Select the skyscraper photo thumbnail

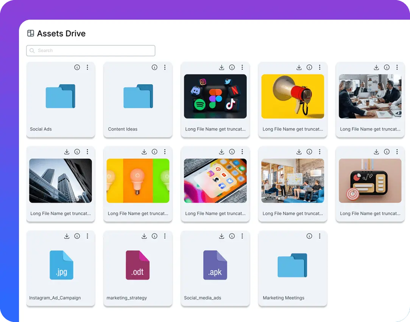[x=61, y=180]
